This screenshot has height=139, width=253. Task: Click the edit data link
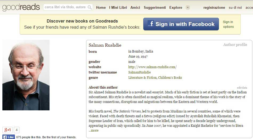[x=242, y=88]
